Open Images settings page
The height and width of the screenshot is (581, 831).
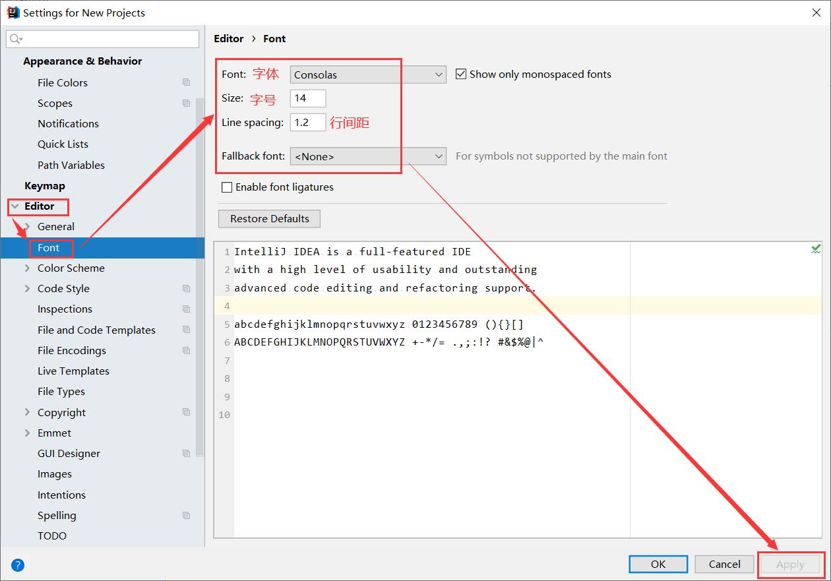click(x=55, y=474)
